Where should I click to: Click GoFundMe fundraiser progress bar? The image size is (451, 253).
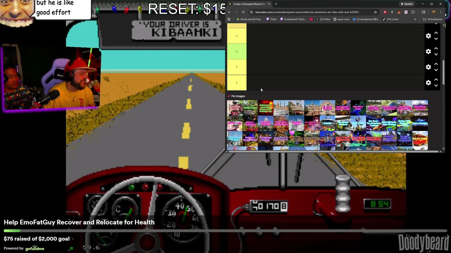(225, 231)
